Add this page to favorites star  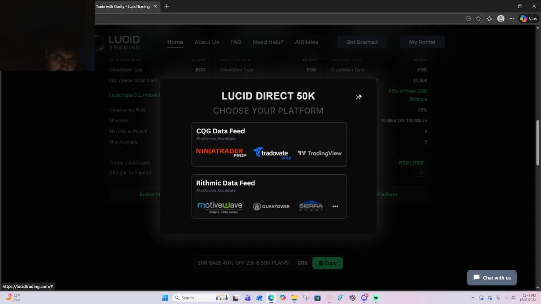pos(478,19)
